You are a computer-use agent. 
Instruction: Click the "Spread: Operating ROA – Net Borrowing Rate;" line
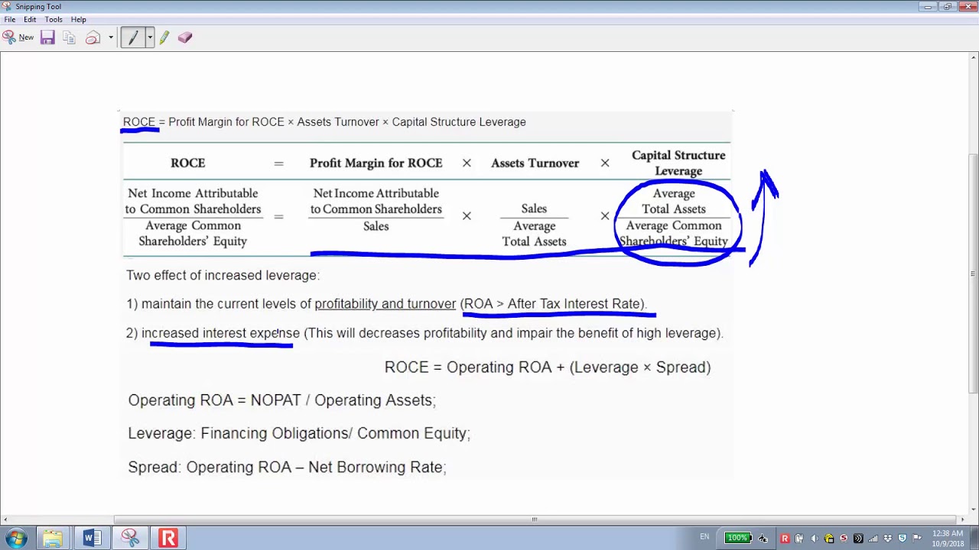click(x=287, y=467)
